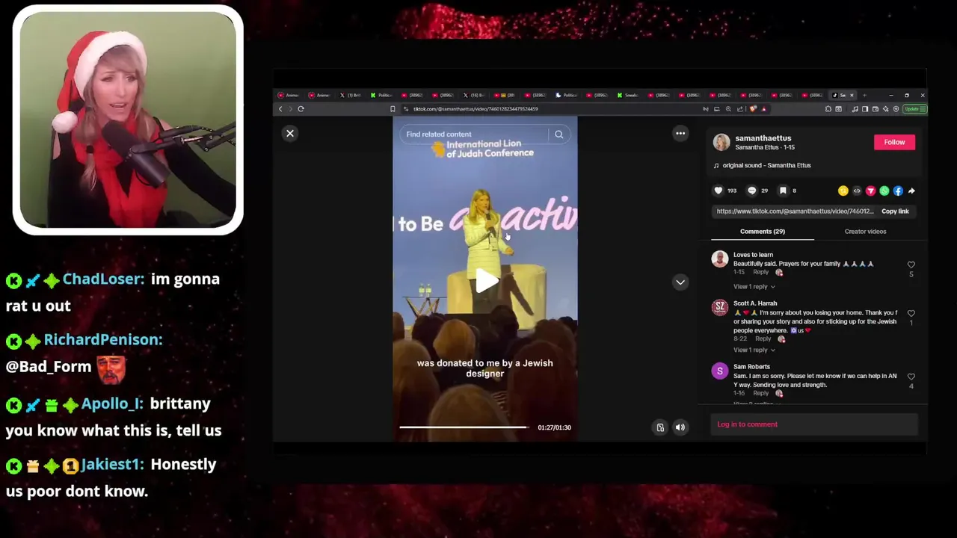Go to next video with down chevron
Image resolution: width=957 pixels, height=538 pixels.
pos(680,282)
